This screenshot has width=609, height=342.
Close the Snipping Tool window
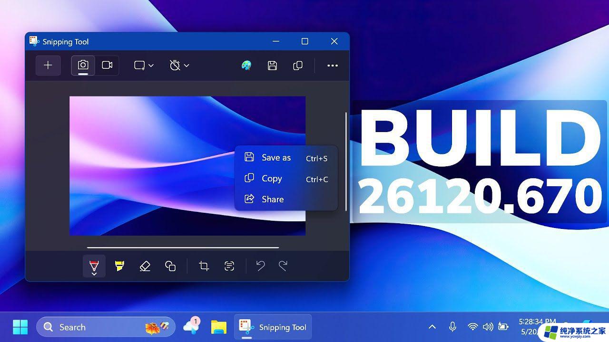tap(334, 41)
